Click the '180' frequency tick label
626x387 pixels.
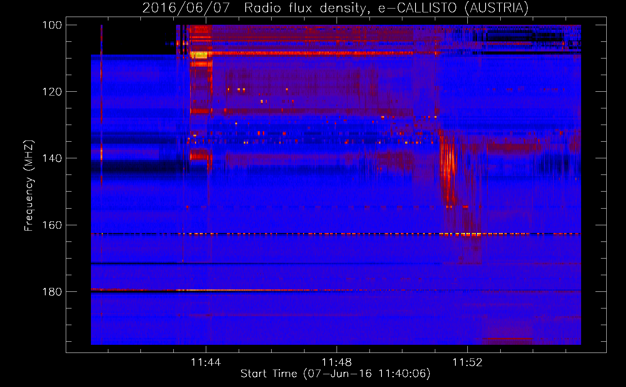(x=52, y=292)
